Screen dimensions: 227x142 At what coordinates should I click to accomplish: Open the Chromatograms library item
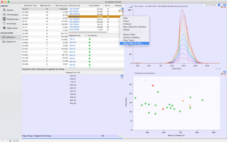tap(11, 14)
